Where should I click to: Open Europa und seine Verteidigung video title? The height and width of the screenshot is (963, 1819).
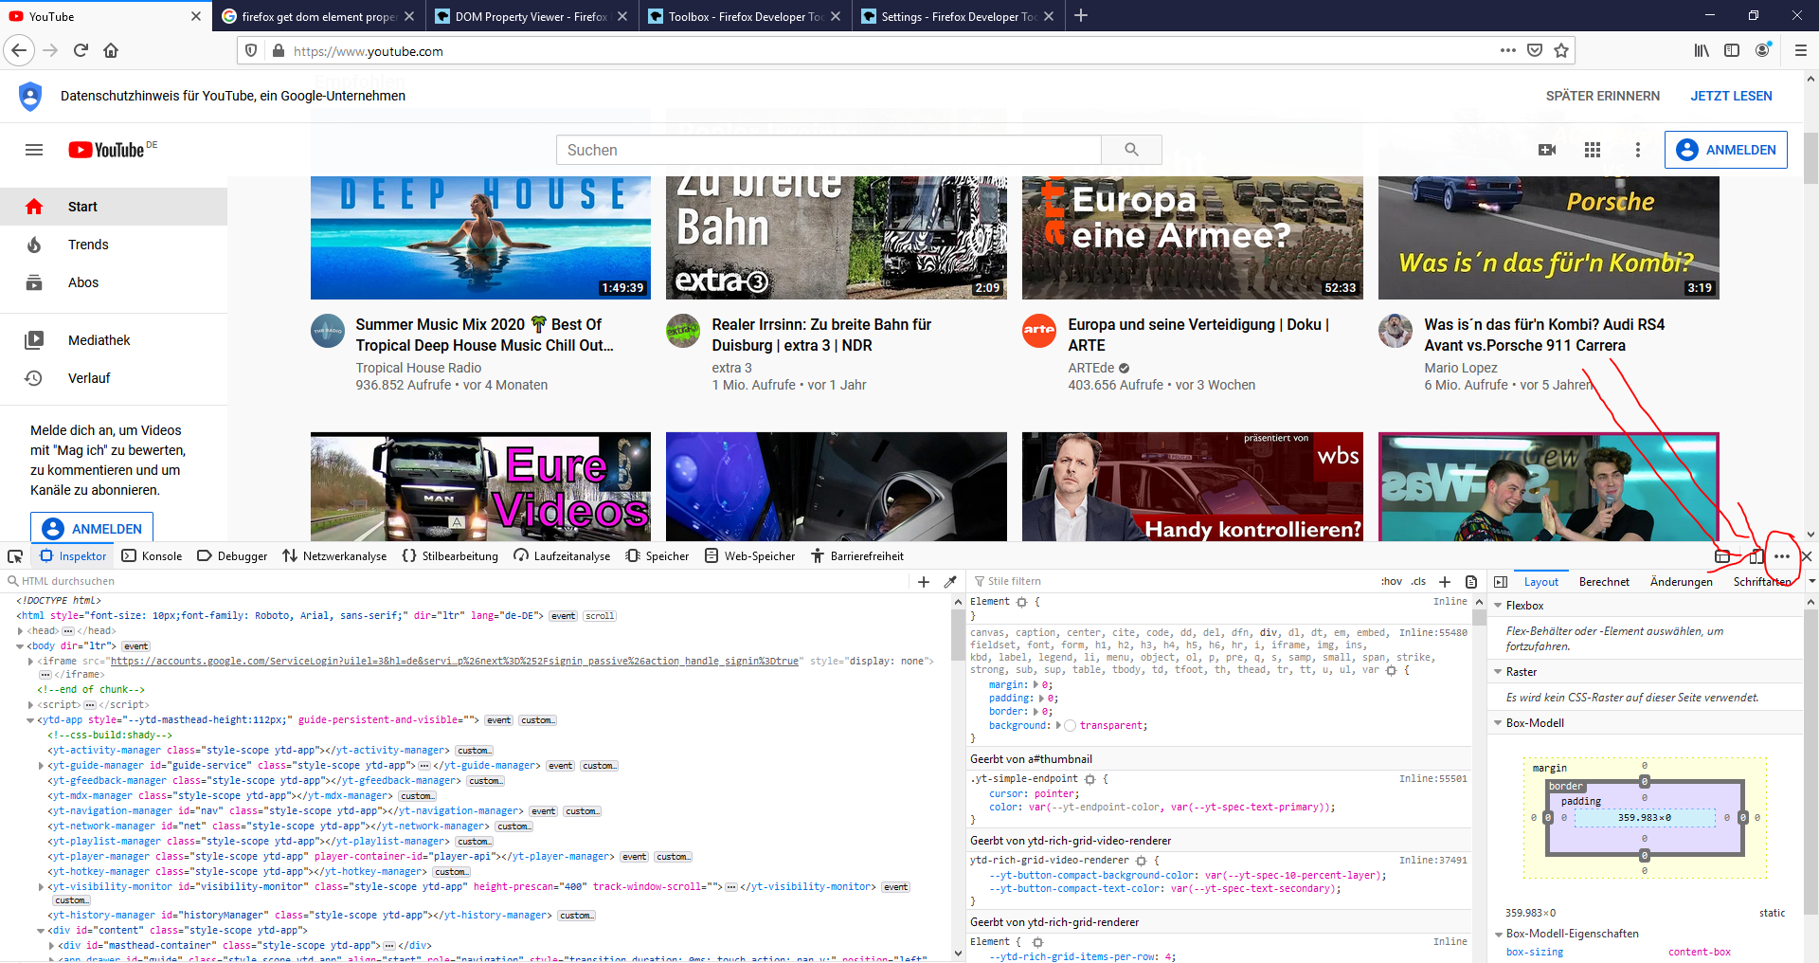pos(1198,335)
